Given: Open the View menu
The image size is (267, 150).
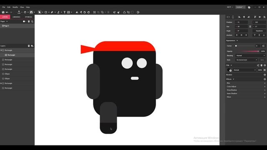Looking at the screenshot, I should 22,7.
